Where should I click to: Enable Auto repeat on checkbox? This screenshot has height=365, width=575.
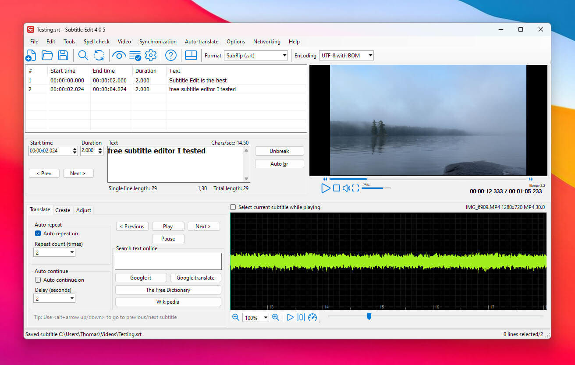(x=38, y=234)
